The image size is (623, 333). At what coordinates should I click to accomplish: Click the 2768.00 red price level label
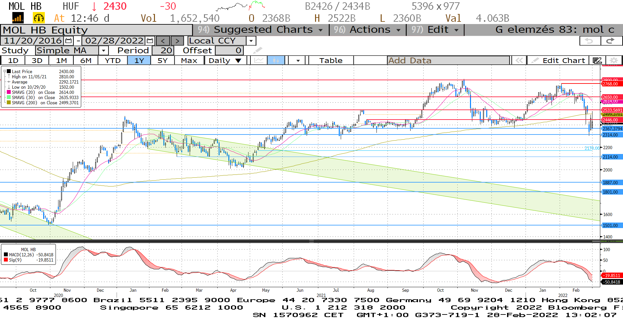click(x=612, y=84)
